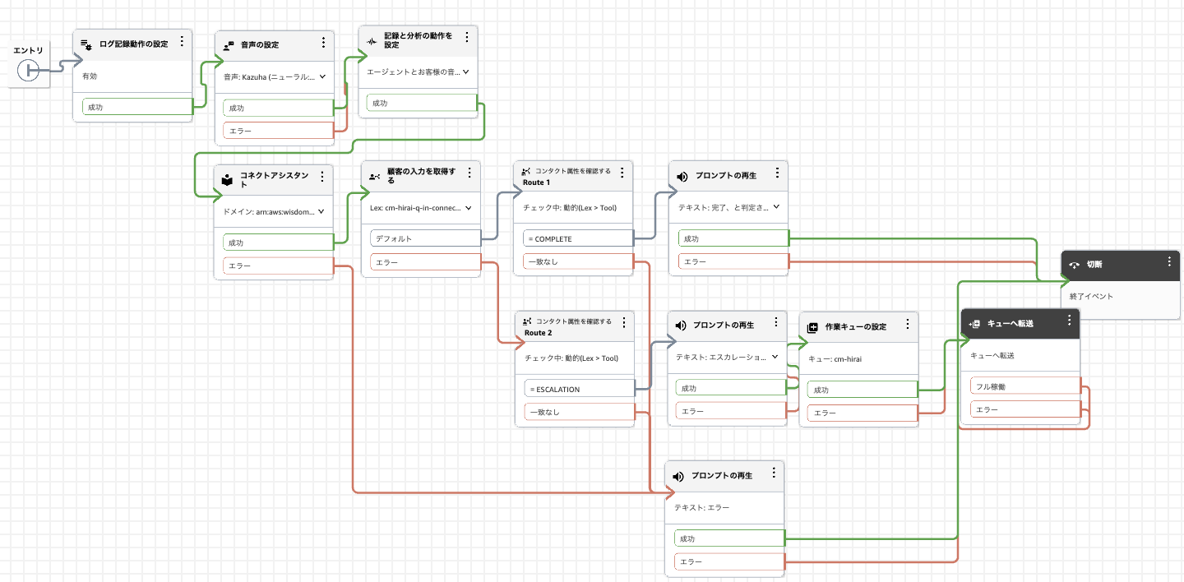
Task: Open kebab menu on 作業キューの設定 block
Action: click(x=907, y=325)
